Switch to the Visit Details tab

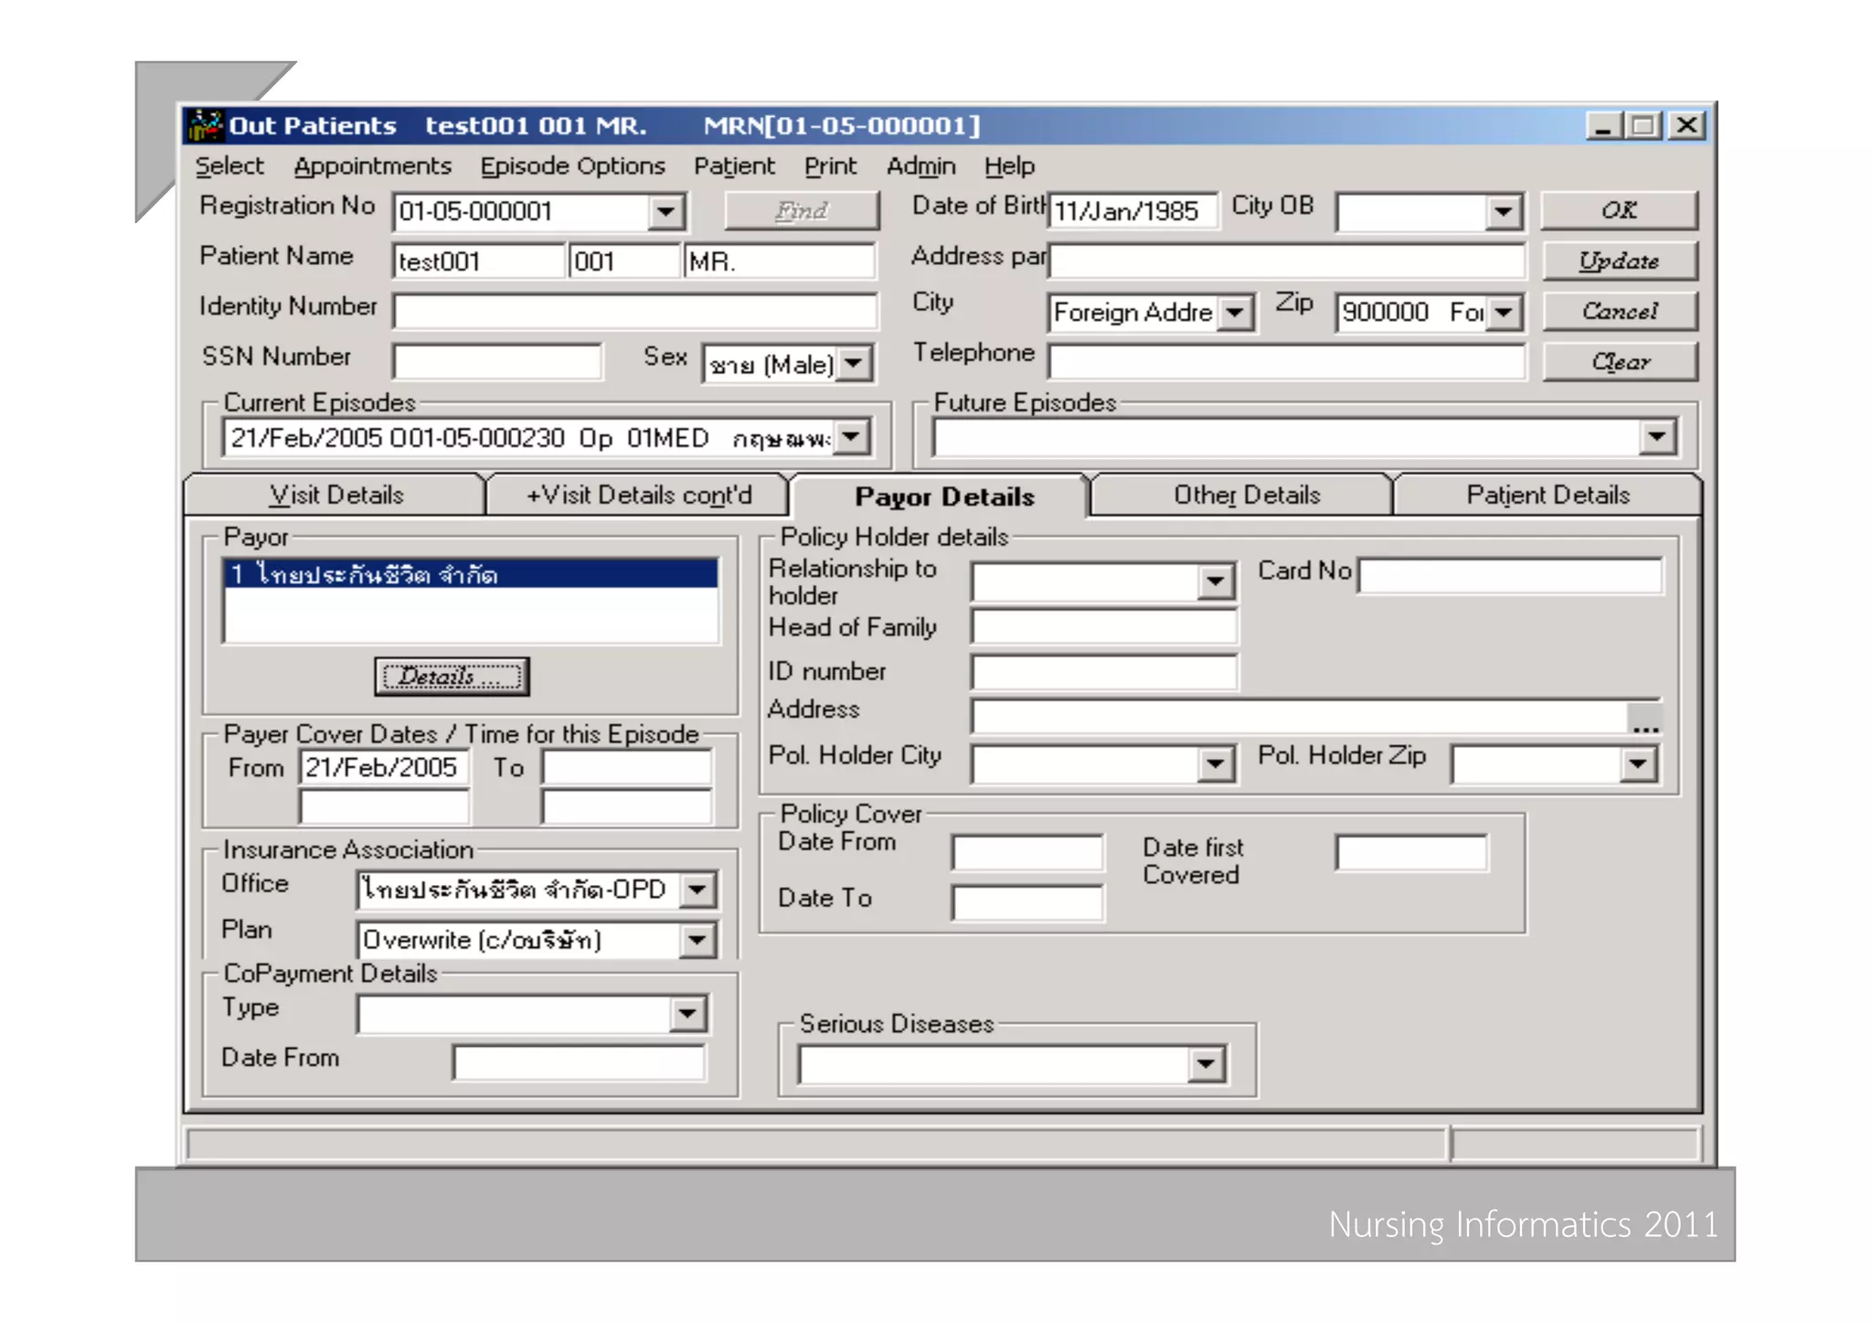click(335, 496)
